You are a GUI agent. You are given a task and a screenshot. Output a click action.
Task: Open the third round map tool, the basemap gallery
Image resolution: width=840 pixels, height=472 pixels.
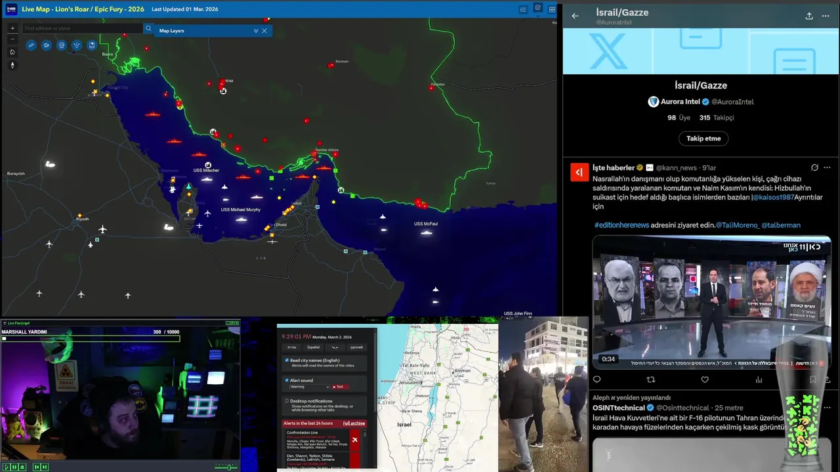coord(62,45)
